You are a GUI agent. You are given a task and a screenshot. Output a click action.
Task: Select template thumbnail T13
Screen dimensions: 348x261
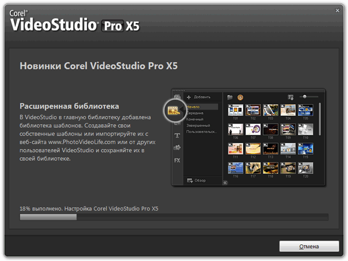[x=270, y=148]
